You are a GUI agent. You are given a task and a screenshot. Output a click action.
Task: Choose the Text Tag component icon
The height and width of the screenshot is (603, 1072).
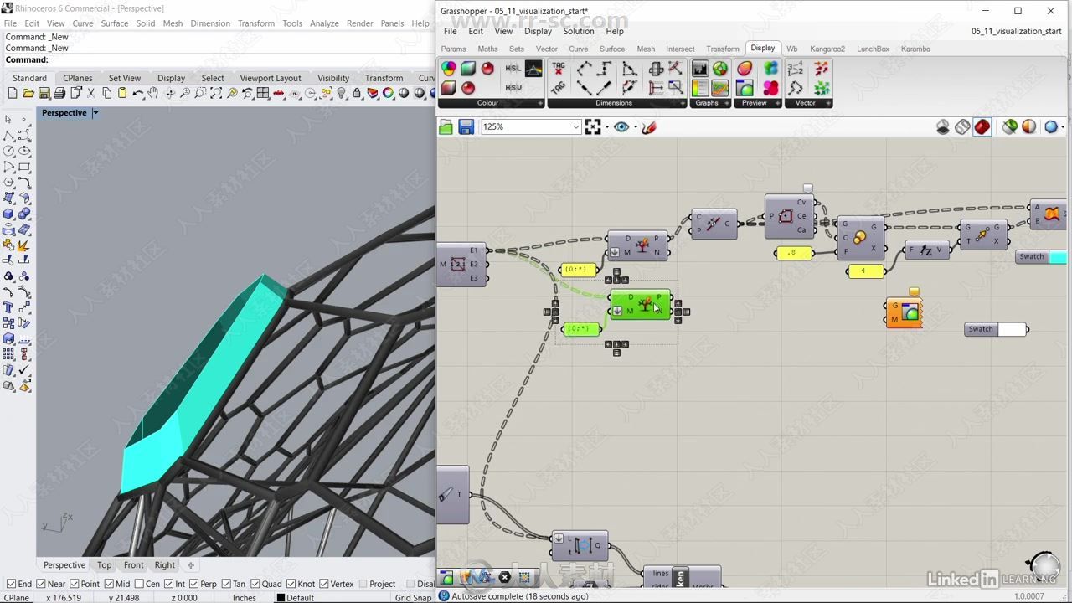pos(559,69)
